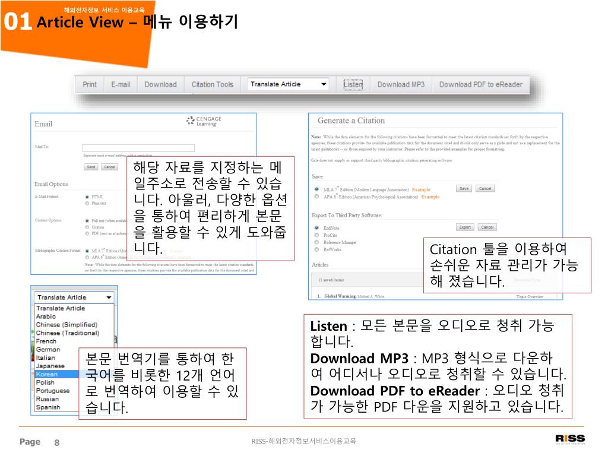Image resolution: width=608 pixels, height=456 pixels.
Task: Click Download MP3 in the toolbar
Action: tap(401, 84)
